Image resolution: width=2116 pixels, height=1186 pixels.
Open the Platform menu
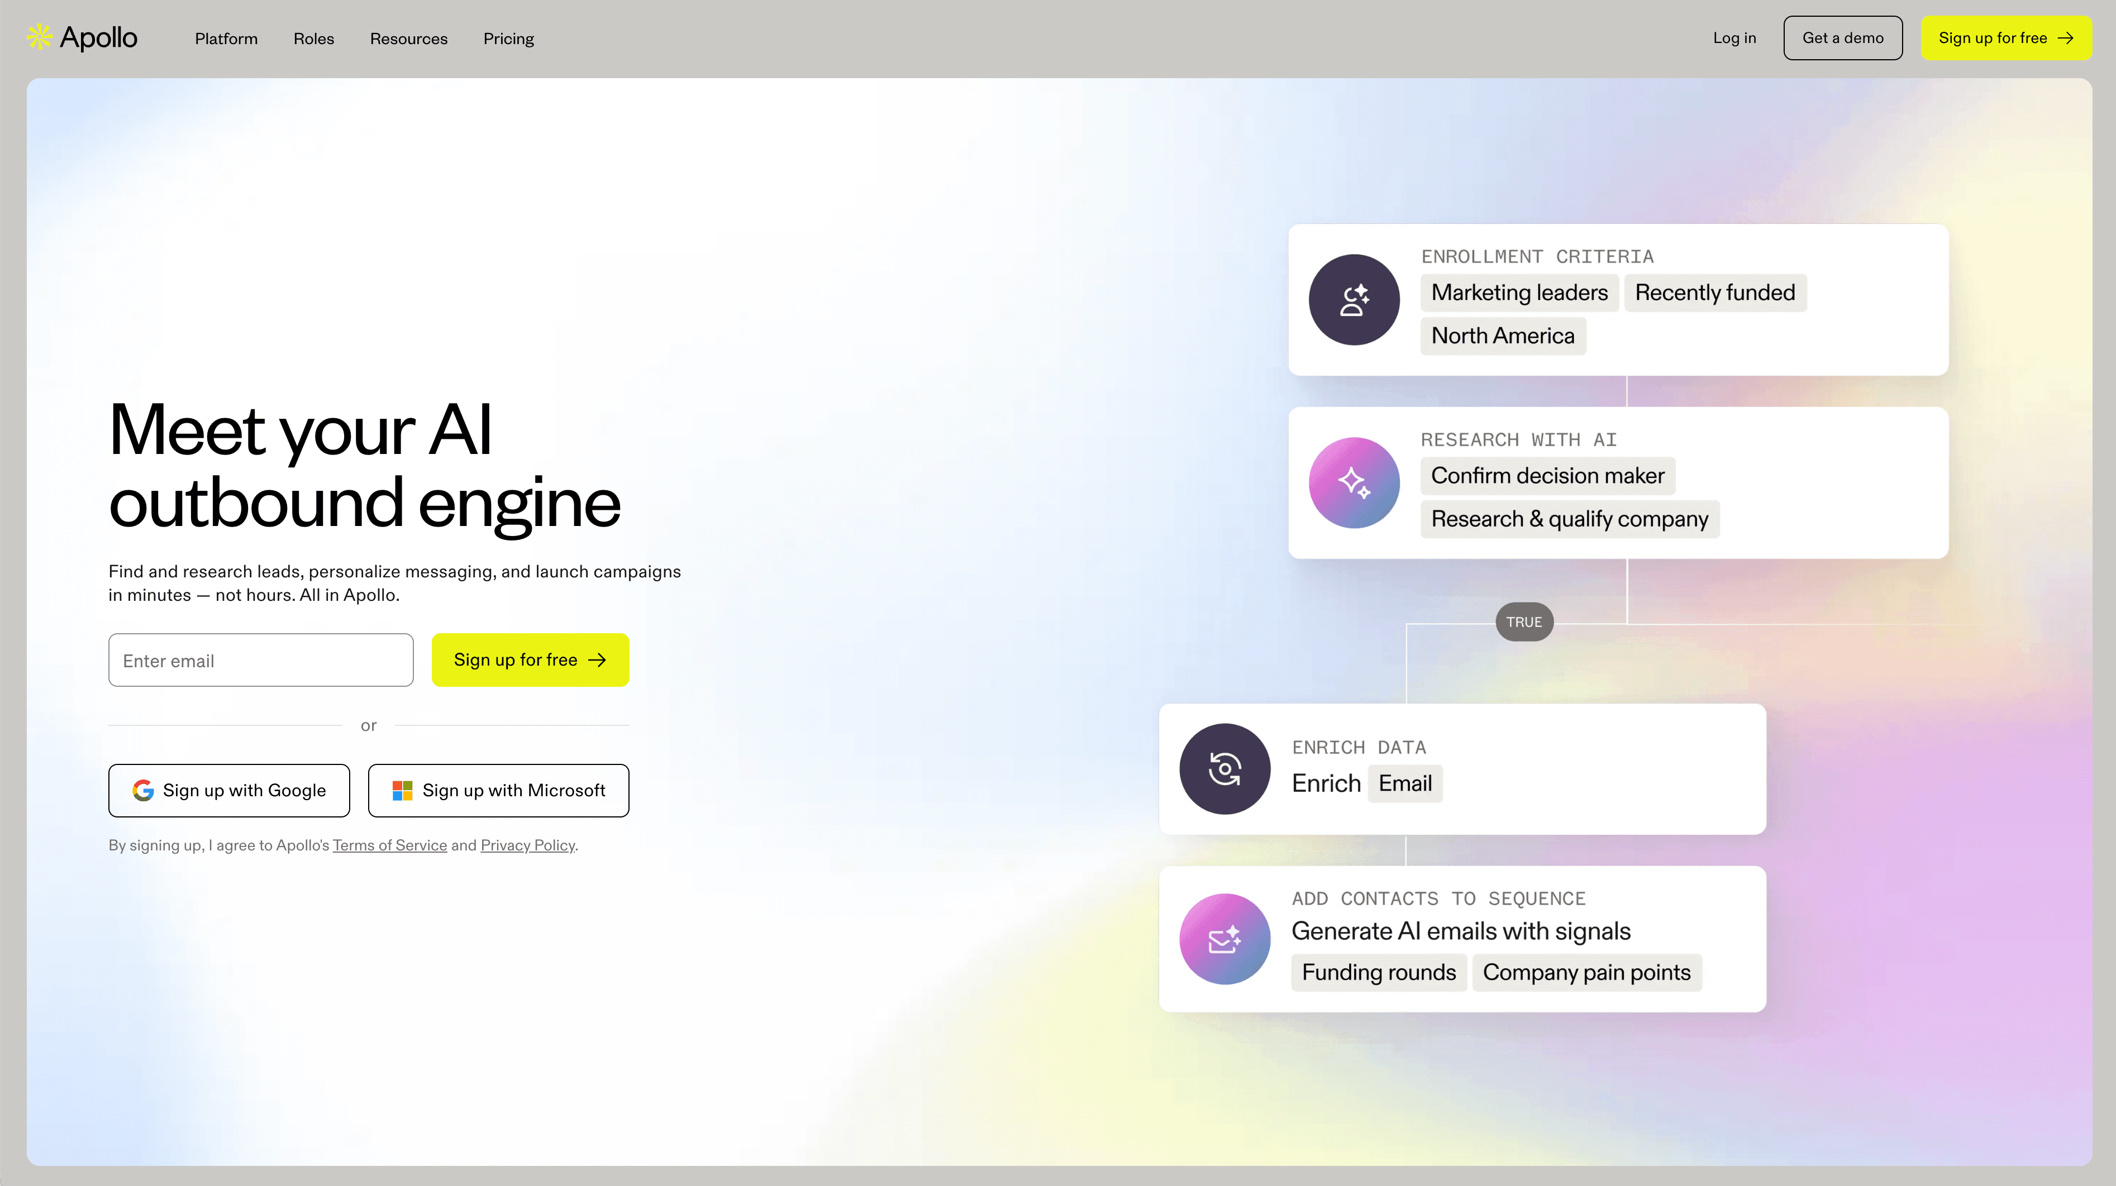[x=226, y=39]
